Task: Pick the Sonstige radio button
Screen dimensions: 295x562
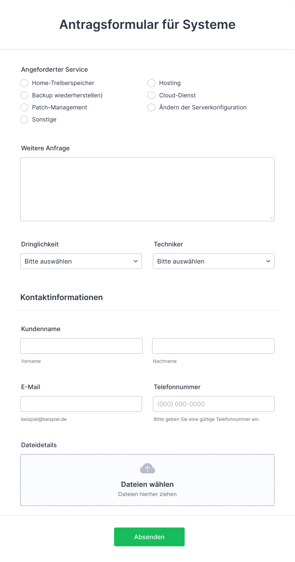Action: point(24,120)
